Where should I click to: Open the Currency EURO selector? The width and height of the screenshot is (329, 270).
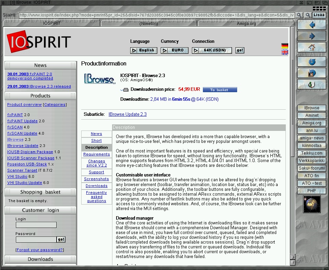[174, 50]
